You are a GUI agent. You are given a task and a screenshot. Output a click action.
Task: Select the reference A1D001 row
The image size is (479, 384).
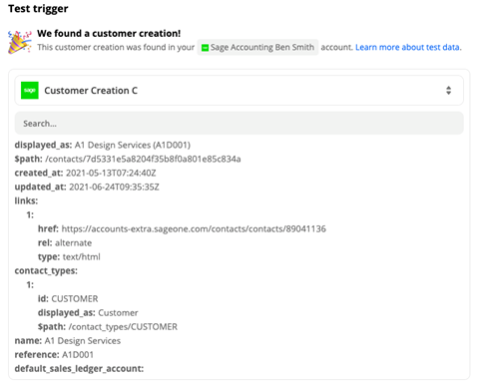pos(54,355)
